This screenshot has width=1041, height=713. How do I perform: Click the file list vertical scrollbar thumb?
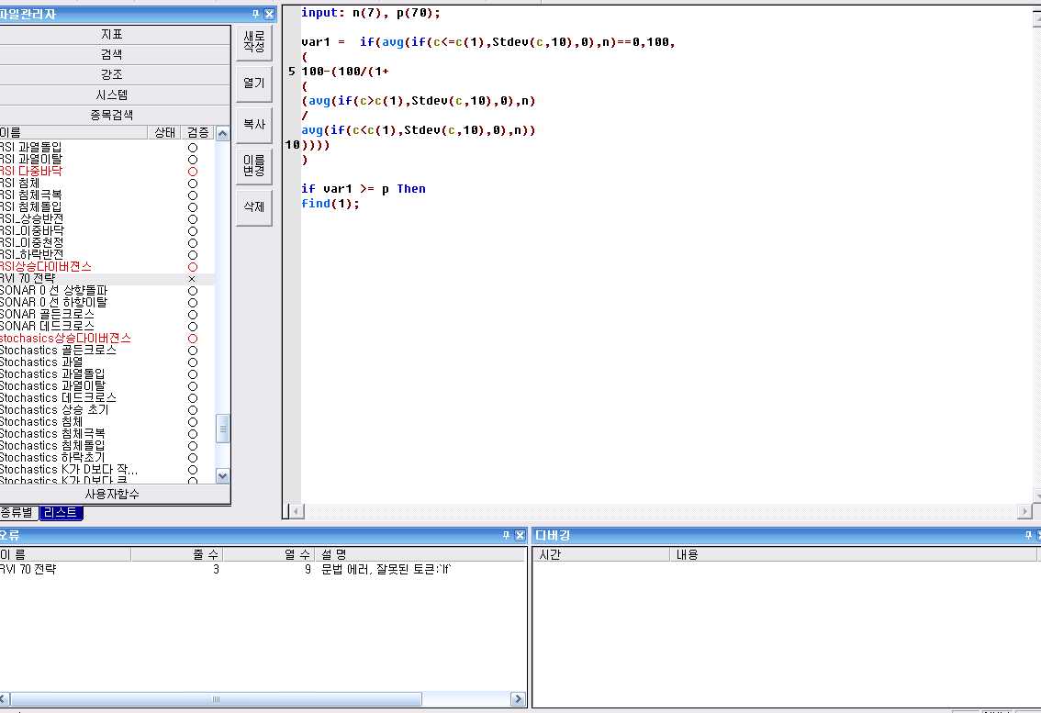click(222, 429)
